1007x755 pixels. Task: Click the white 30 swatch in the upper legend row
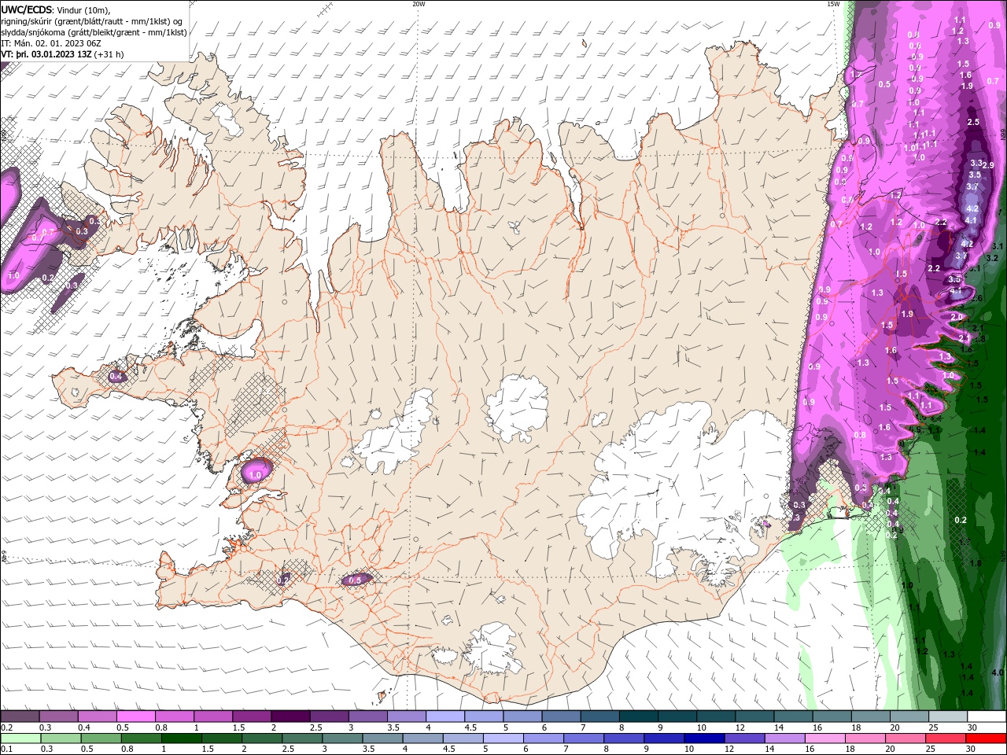987,716
